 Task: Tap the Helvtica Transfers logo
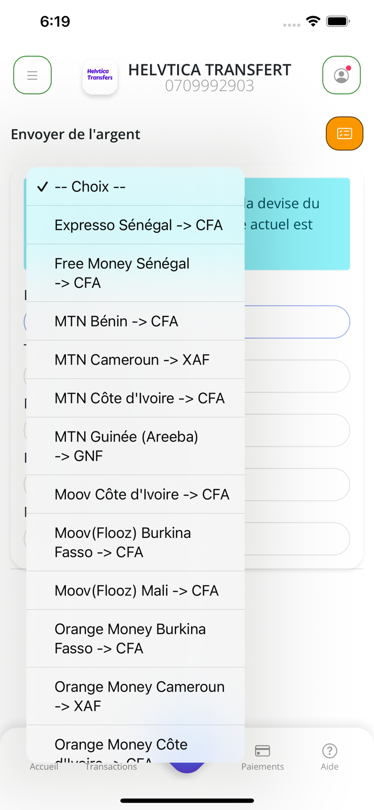coord(100,76)
